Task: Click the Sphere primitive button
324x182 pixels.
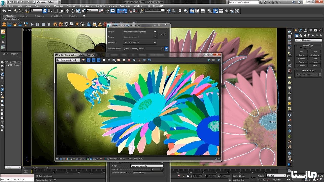Action: [301, 55]
